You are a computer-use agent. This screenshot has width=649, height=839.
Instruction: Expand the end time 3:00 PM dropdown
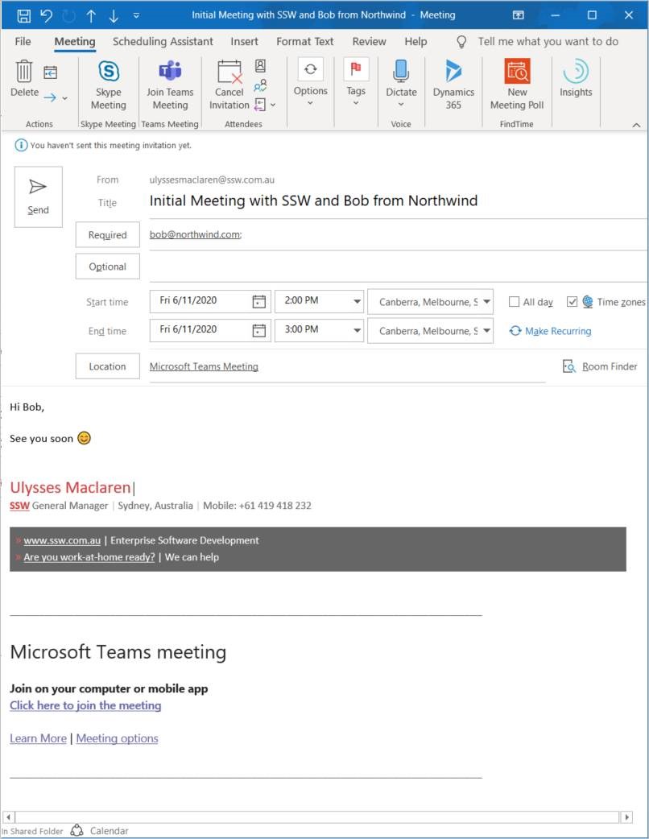tap(358, 331)
